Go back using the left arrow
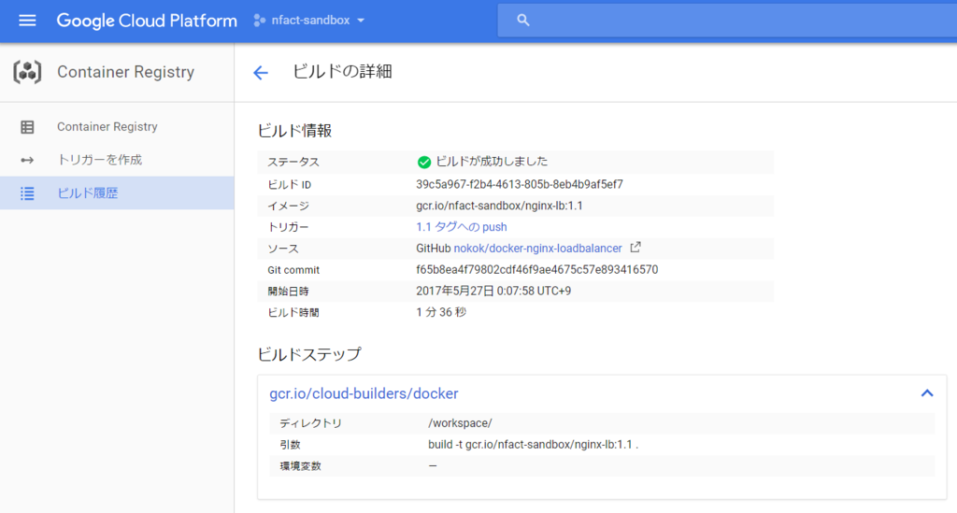This screenshot has width=957, height=513. coord(261,73)
